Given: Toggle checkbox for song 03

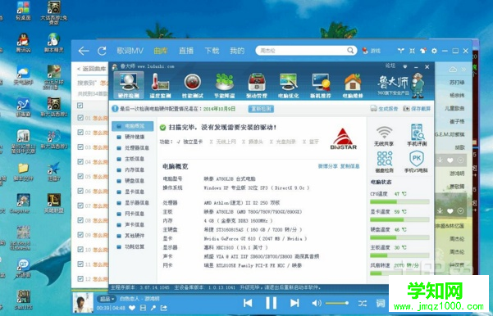Looking at the screenshot, I should click(80, 147).
